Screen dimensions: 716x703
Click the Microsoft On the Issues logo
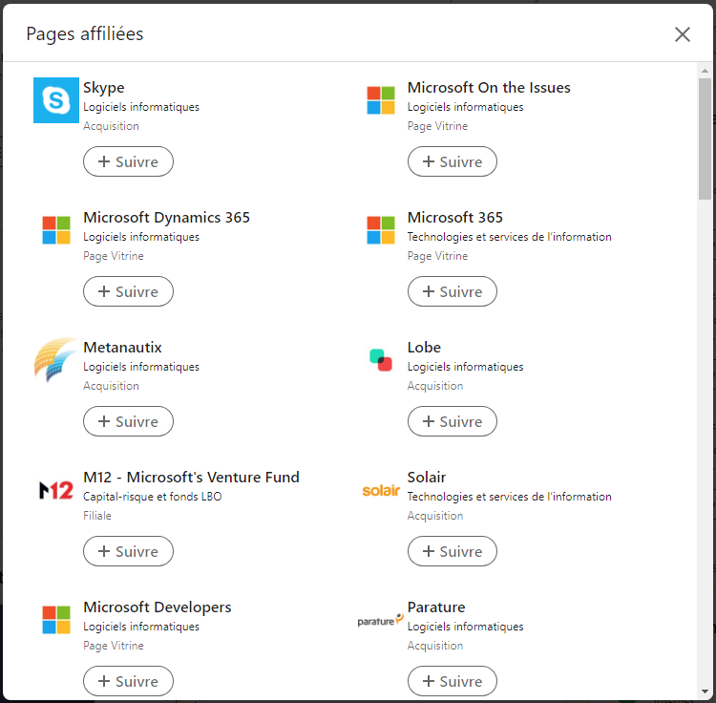click(x=381, y=100)
